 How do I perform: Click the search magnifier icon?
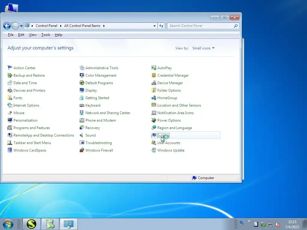click(236, 26)
